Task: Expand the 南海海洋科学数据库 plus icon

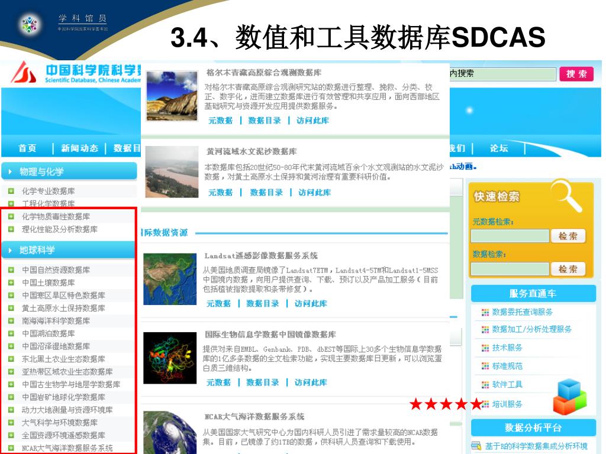Action: click(11, 320)
